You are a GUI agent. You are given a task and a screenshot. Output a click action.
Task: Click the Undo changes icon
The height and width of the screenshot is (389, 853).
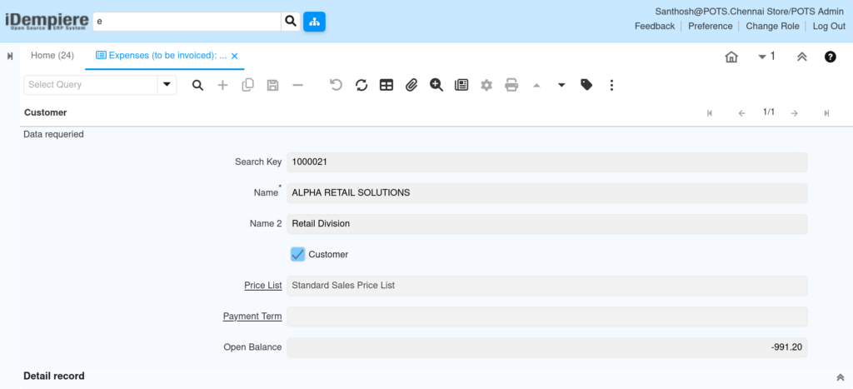click(x=337, y=85)
